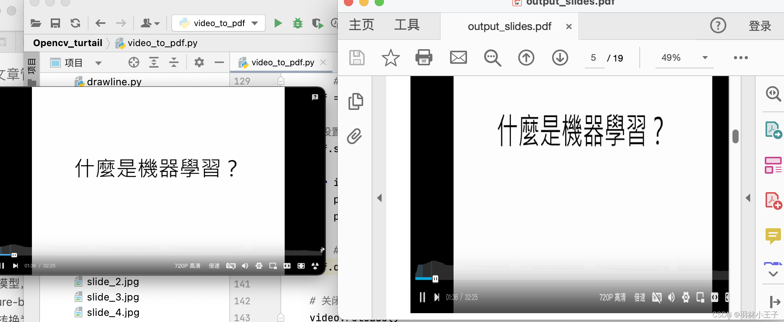This screenshot has height=322, width=784.
Task: Start debugging with the green bug icon
Action: point(298,23)
